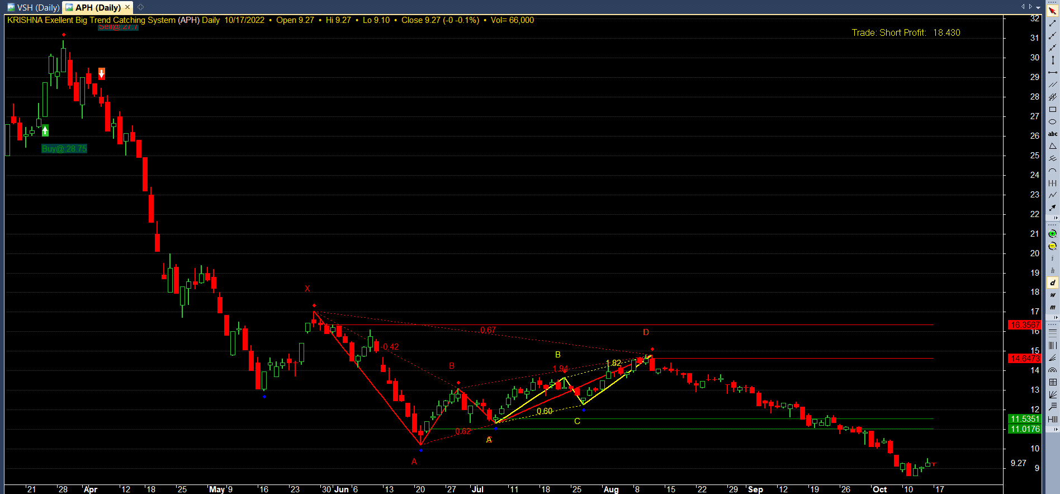Expand the Fibonacci tools toolbar overflow
This screenshot has width=1060, height=494.
pyautogui.click(x=1056, y=430)
